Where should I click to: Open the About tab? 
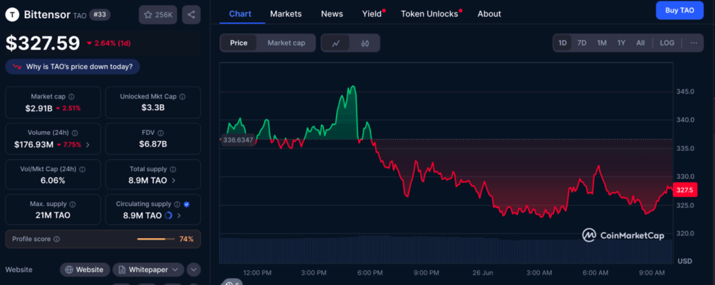[x=489, y=14]
